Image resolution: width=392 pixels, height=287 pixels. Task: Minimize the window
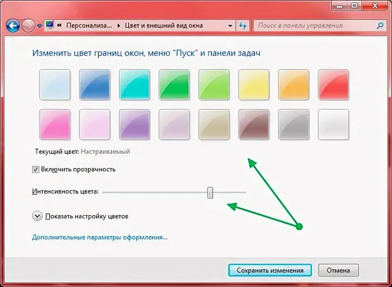click(340, 5)
